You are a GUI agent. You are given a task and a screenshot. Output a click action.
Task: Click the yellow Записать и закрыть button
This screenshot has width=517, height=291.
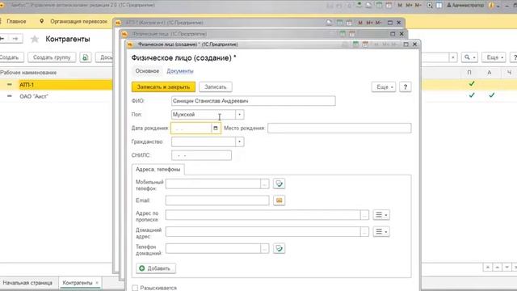163,86
